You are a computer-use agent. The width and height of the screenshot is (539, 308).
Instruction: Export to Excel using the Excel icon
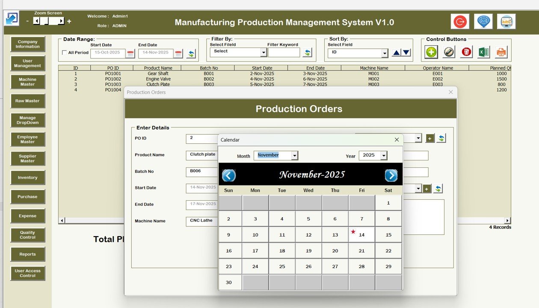(483, 52)
